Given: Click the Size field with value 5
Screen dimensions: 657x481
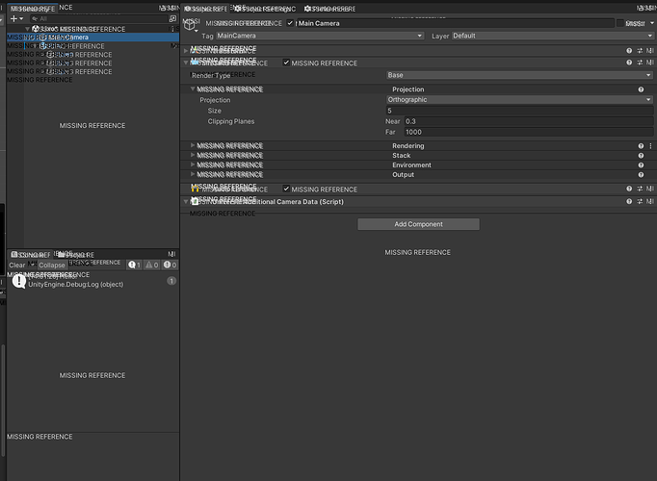Looking at the screenshot, I should (519, 111).
